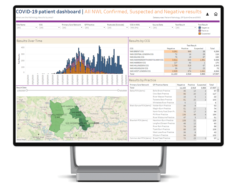Click River Rom Practice row
Screen dimensions: 231x189
(185, 126)
